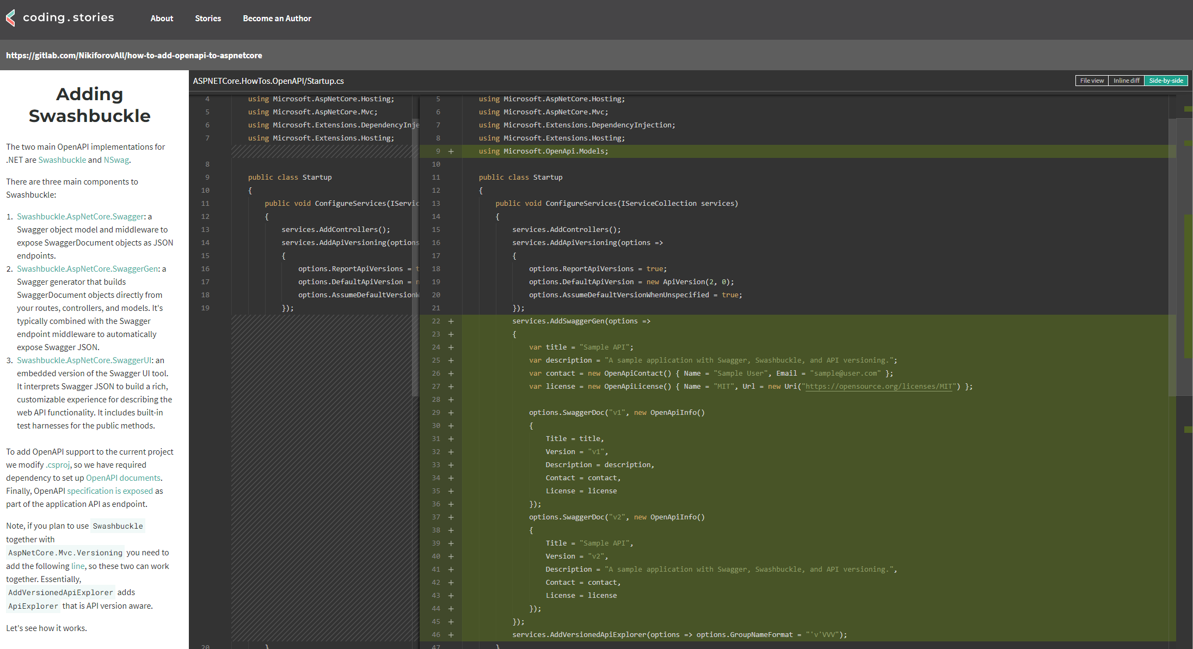Image resolution: width=1193 pixels, height=649 pixels.
Task: Open Swashbuckle.AspNetCore.SwaggerGen link
Action: click(88, 269)
